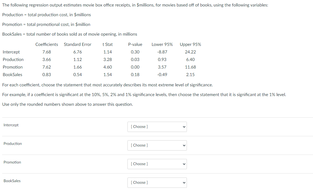Click the Lower 95% column header

point(162,44)
